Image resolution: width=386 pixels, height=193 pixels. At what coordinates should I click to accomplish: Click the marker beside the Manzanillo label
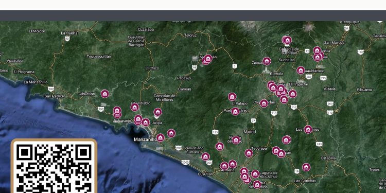[160, 137]
